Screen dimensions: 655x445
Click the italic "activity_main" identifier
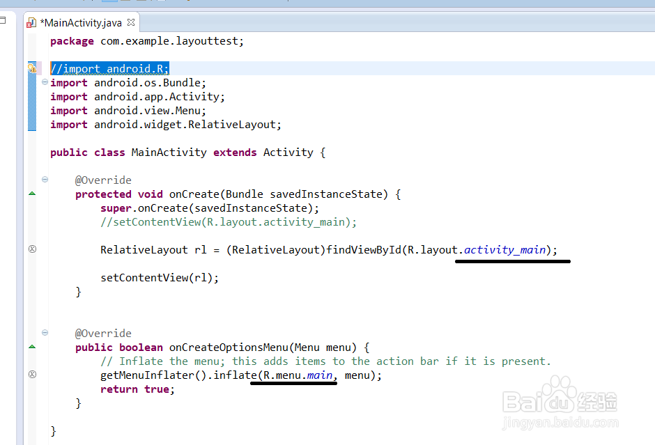[504, 250]
